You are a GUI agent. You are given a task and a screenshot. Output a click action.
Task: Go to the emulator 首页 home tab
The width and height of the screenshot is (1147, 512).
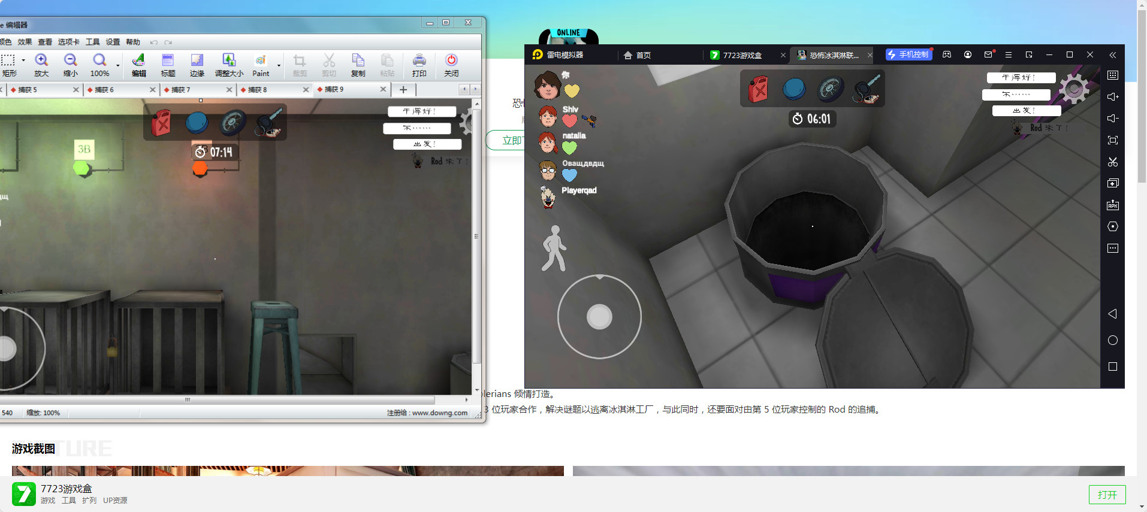[638, 55]
